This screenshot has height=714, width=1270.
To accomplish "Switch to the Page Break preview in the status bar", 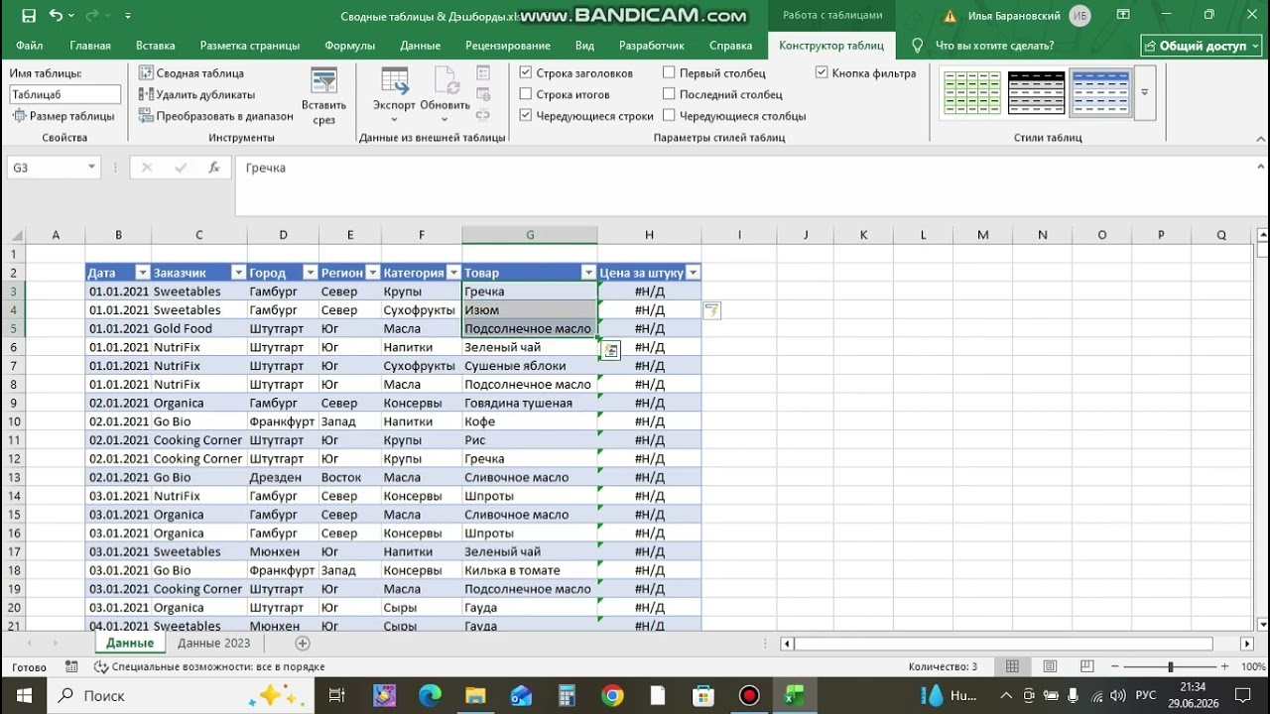I will point(1087,666).
